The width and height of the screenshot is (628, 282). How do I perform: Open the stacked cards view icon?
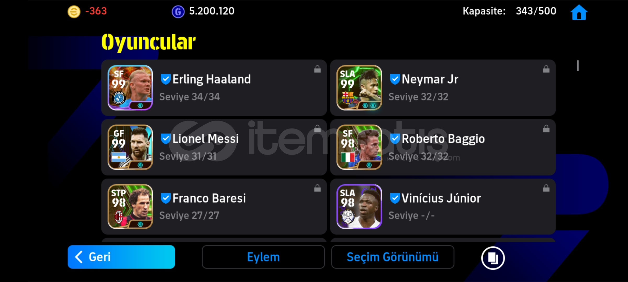(493, 258)
